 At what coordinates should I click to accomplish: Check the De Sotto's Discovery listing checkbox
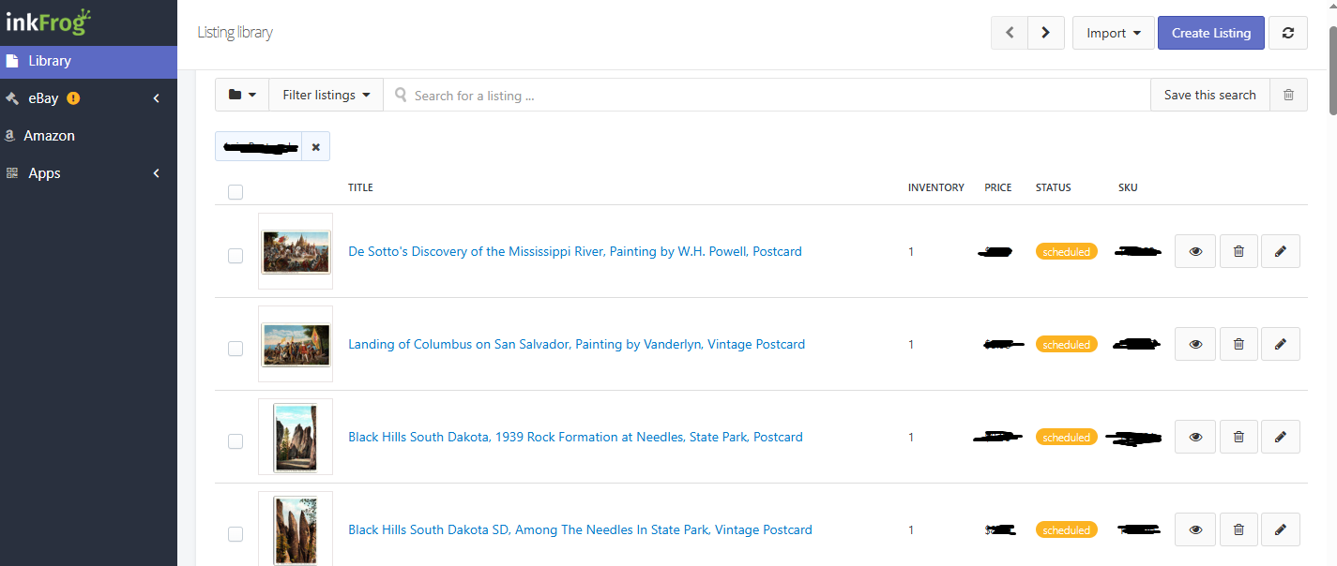click(235, 256)
